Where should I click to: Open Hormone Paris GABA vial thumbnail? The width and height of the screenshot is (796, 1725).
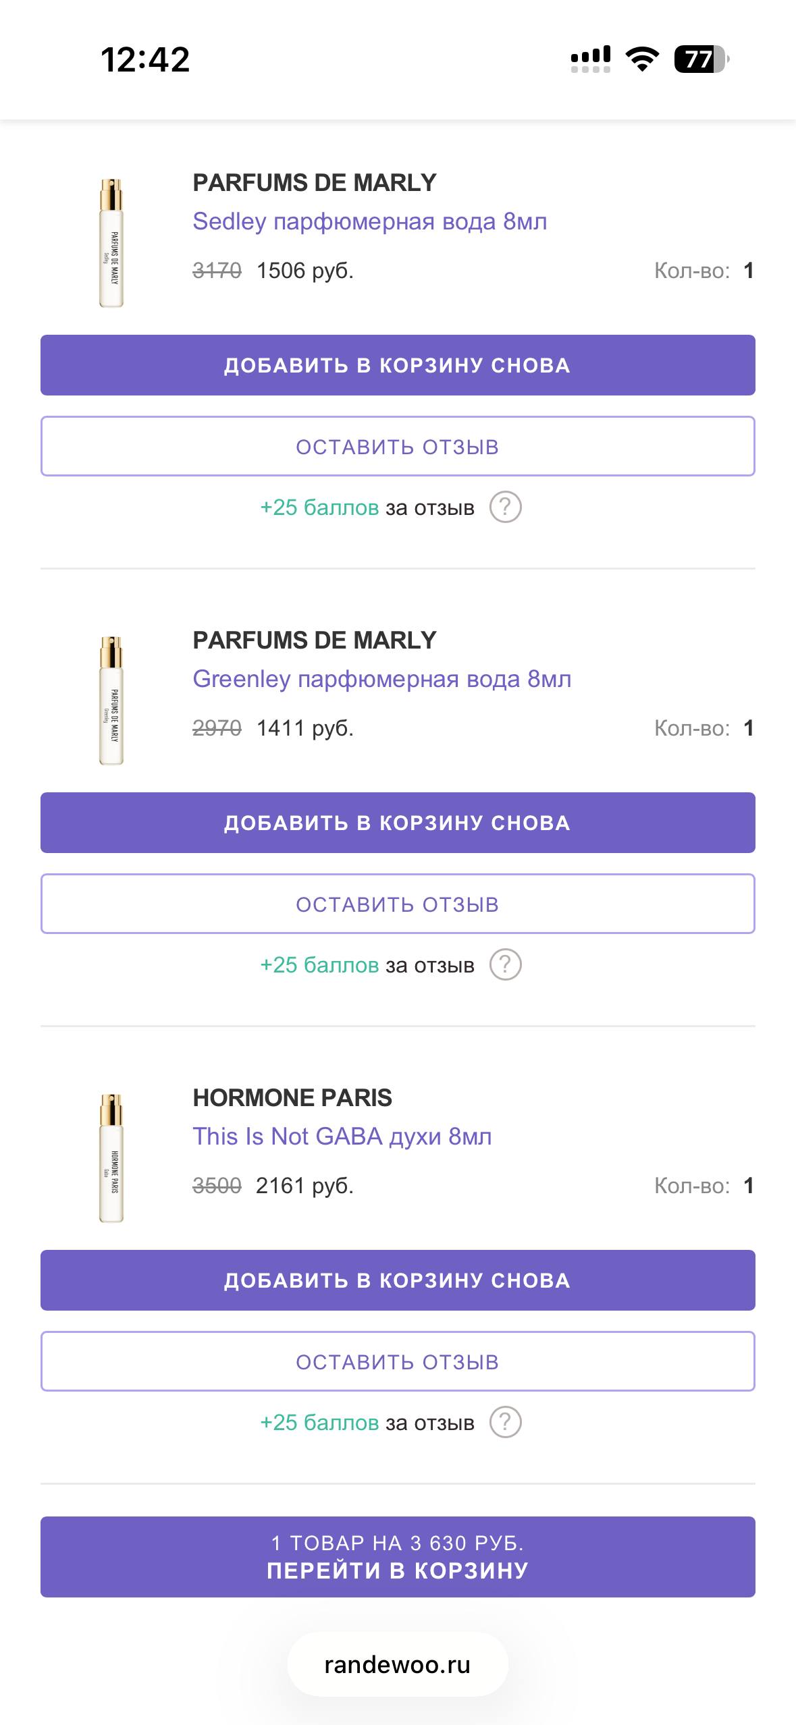coord(111,1157)
